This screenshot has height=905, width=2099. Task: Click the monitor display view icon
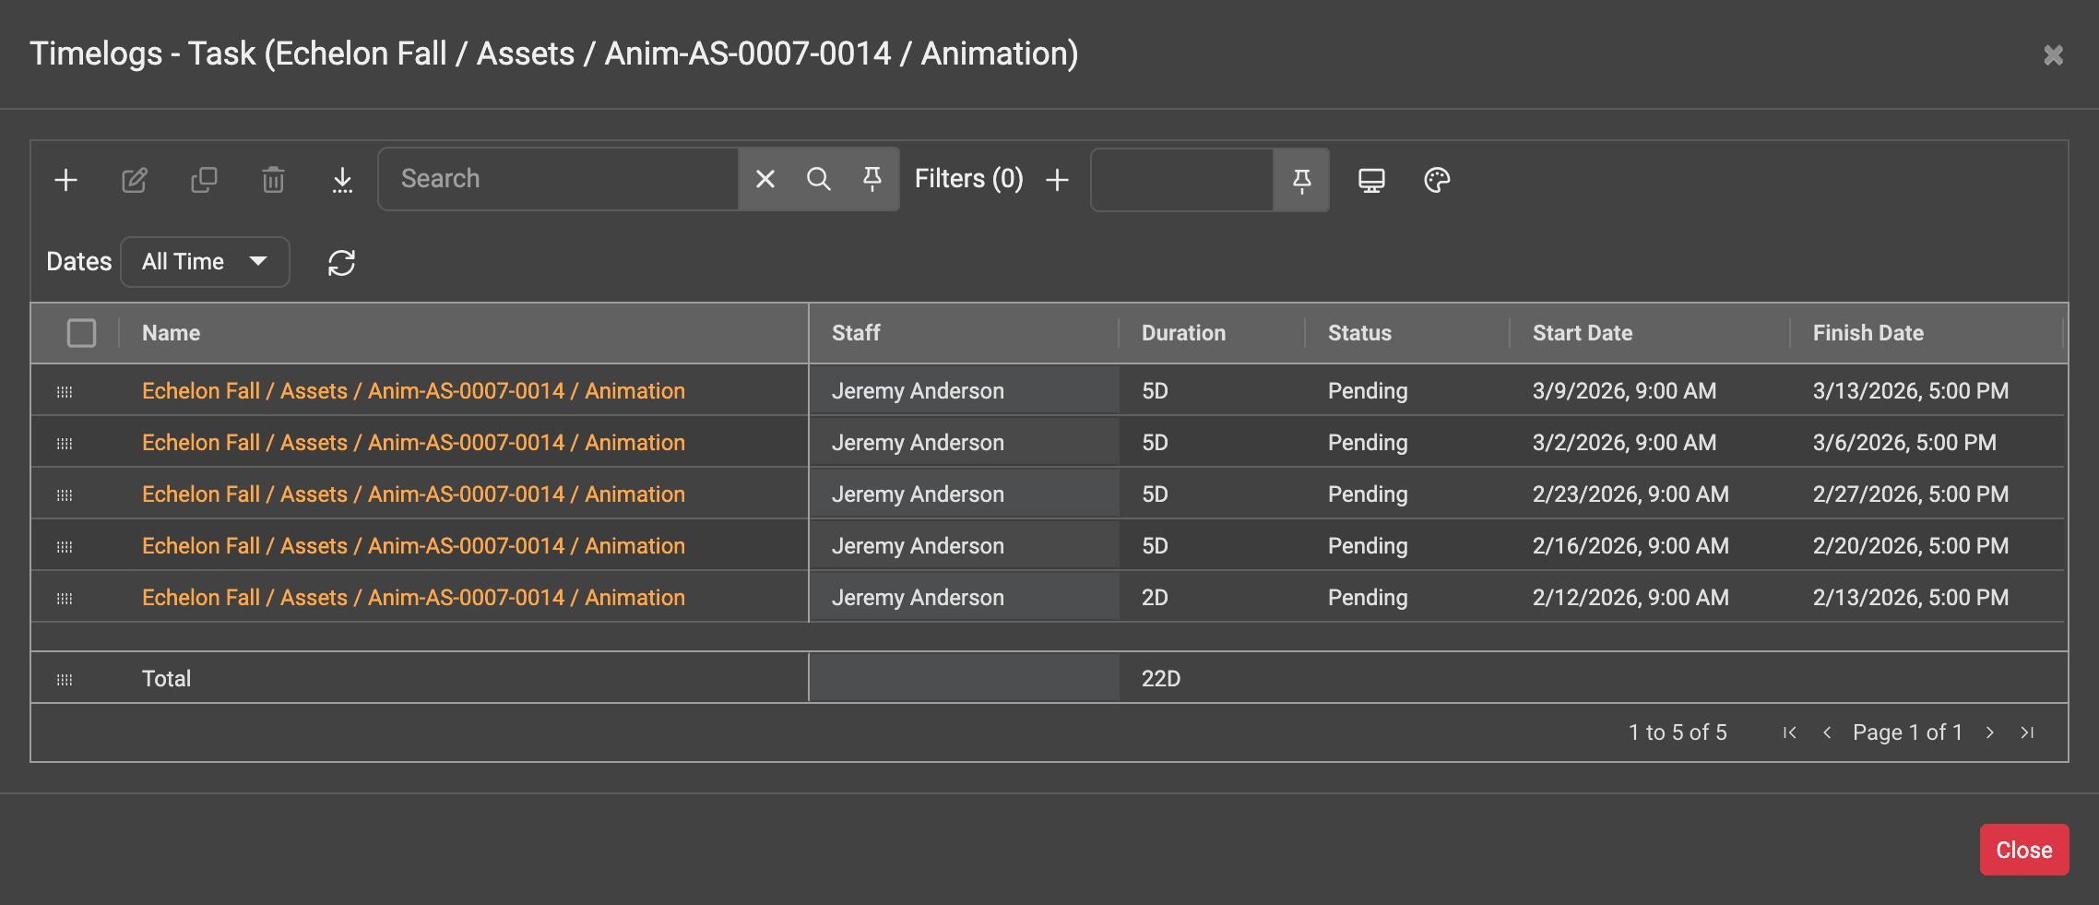pos(1371,180)
